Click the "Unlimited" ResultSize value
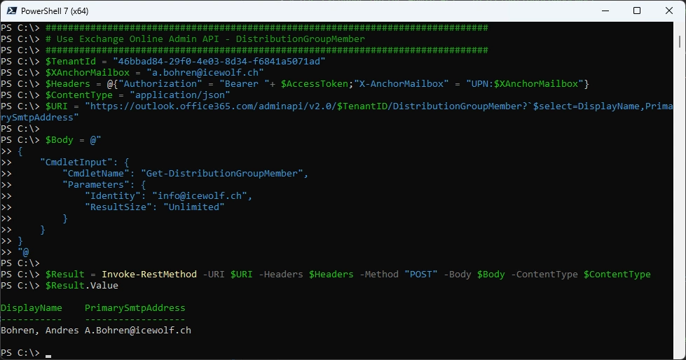The width and height of the screenshot is (686, 360). 193,207
